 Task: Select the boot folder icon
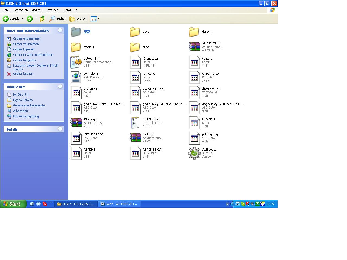pos(76,32)
